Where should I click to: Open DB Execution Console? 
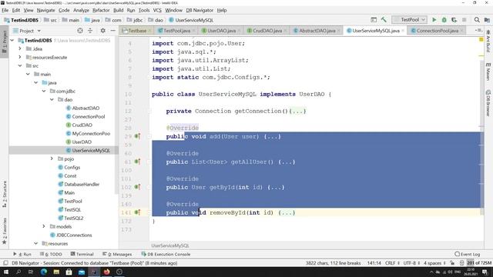pos(166,254)
